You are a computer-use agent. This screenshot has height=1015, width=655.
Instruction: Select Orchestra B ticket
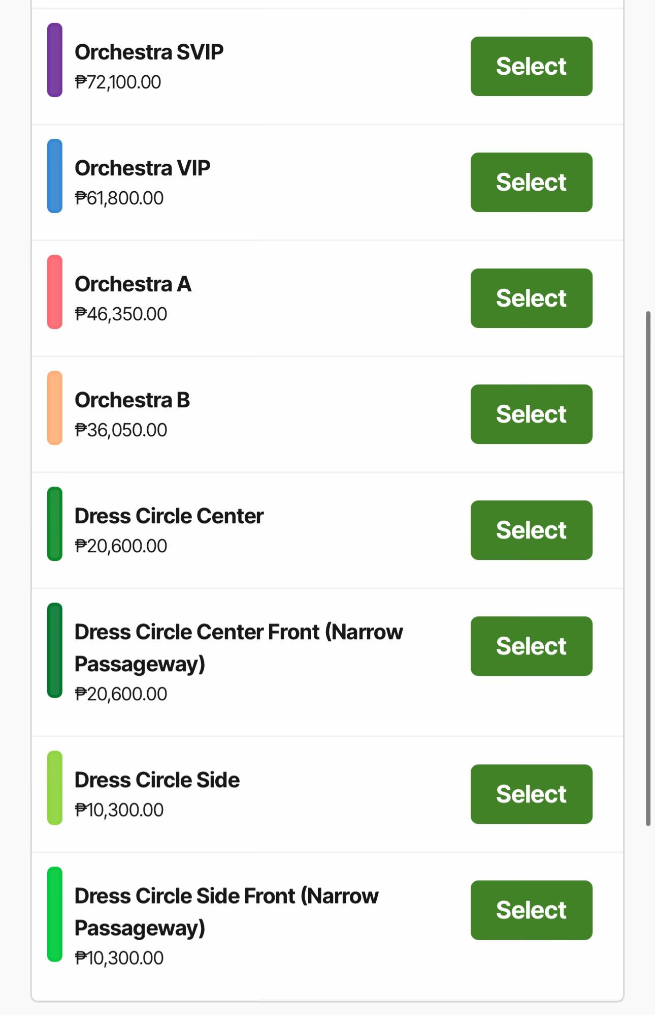click(531, 414)
